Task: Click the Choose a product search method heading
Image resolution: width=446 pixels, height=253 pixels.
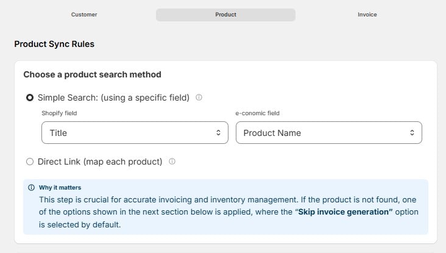Action: pyautogui.click(x=92, y=74)
